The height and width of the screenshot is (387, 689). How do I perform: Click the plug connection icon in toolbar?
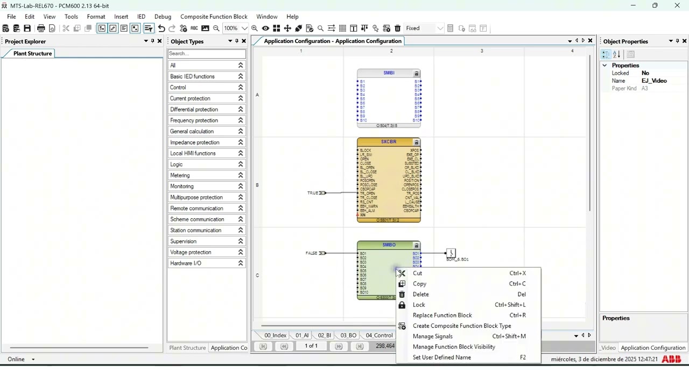point(299,28)
